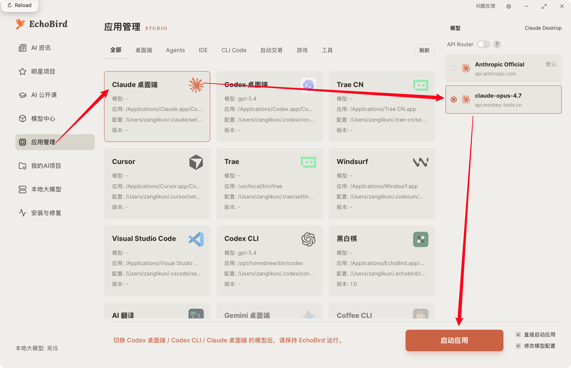Click 模型: gpt-5.4 on Codex 桌面端 card
Screen dimensions: 571x368
click(x=240, y=99)
